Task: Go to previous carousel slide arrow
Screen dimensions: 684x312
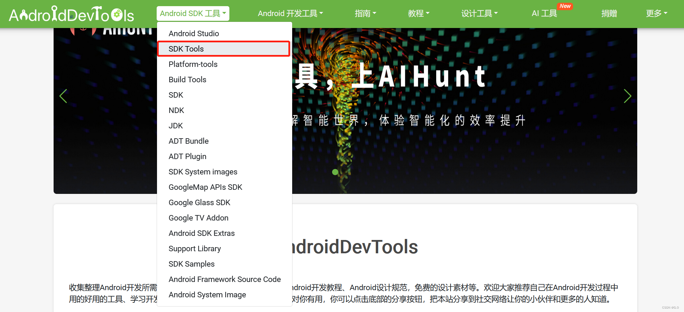Action: tap(63, 96)
